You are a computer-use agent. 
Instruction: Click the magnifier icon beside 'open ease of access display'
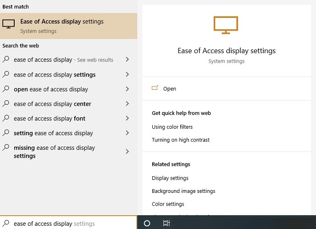click(6, 89)
